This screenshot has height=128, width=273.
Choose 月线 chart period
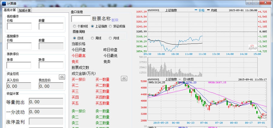[x=114, y=38]
